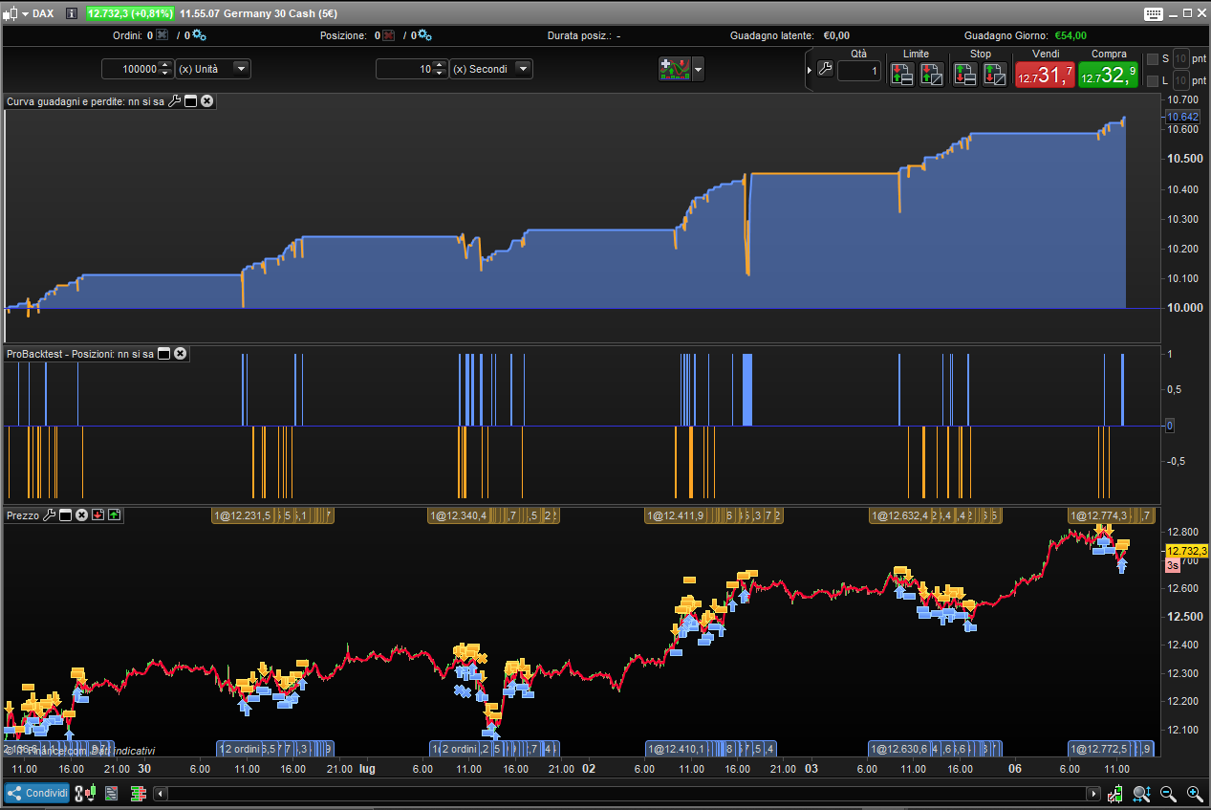Click the stepper arrows of 100000 units field
This screenshot has height=810, width=1211.
coord(165,69)
